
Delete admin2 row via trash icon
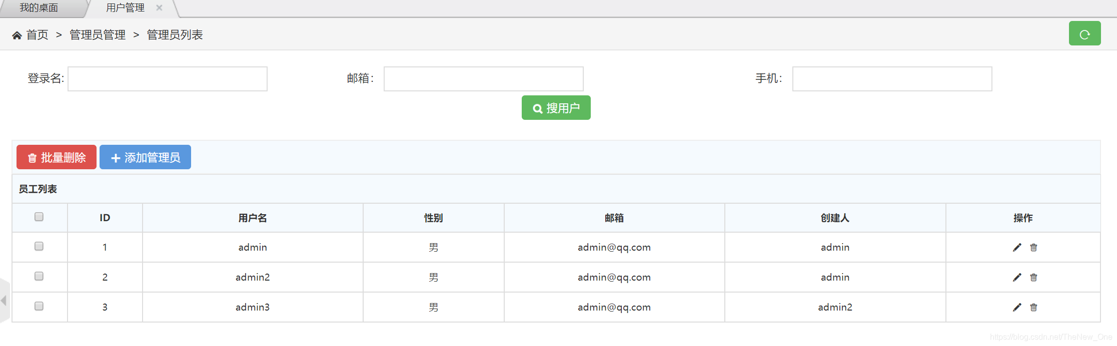1033,277
